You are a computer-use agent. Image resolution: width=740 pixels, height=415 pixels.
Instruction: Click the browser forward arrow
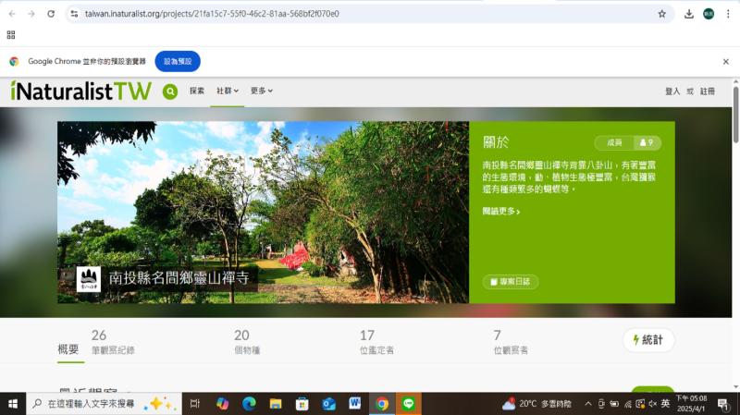pyautogui.click(x=31, y=14)
